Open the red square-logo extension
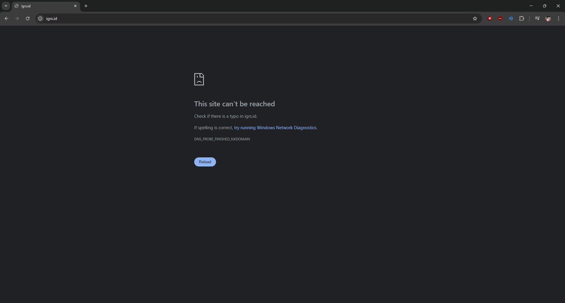This screenshot has height=303, width=565. point(490,18)
